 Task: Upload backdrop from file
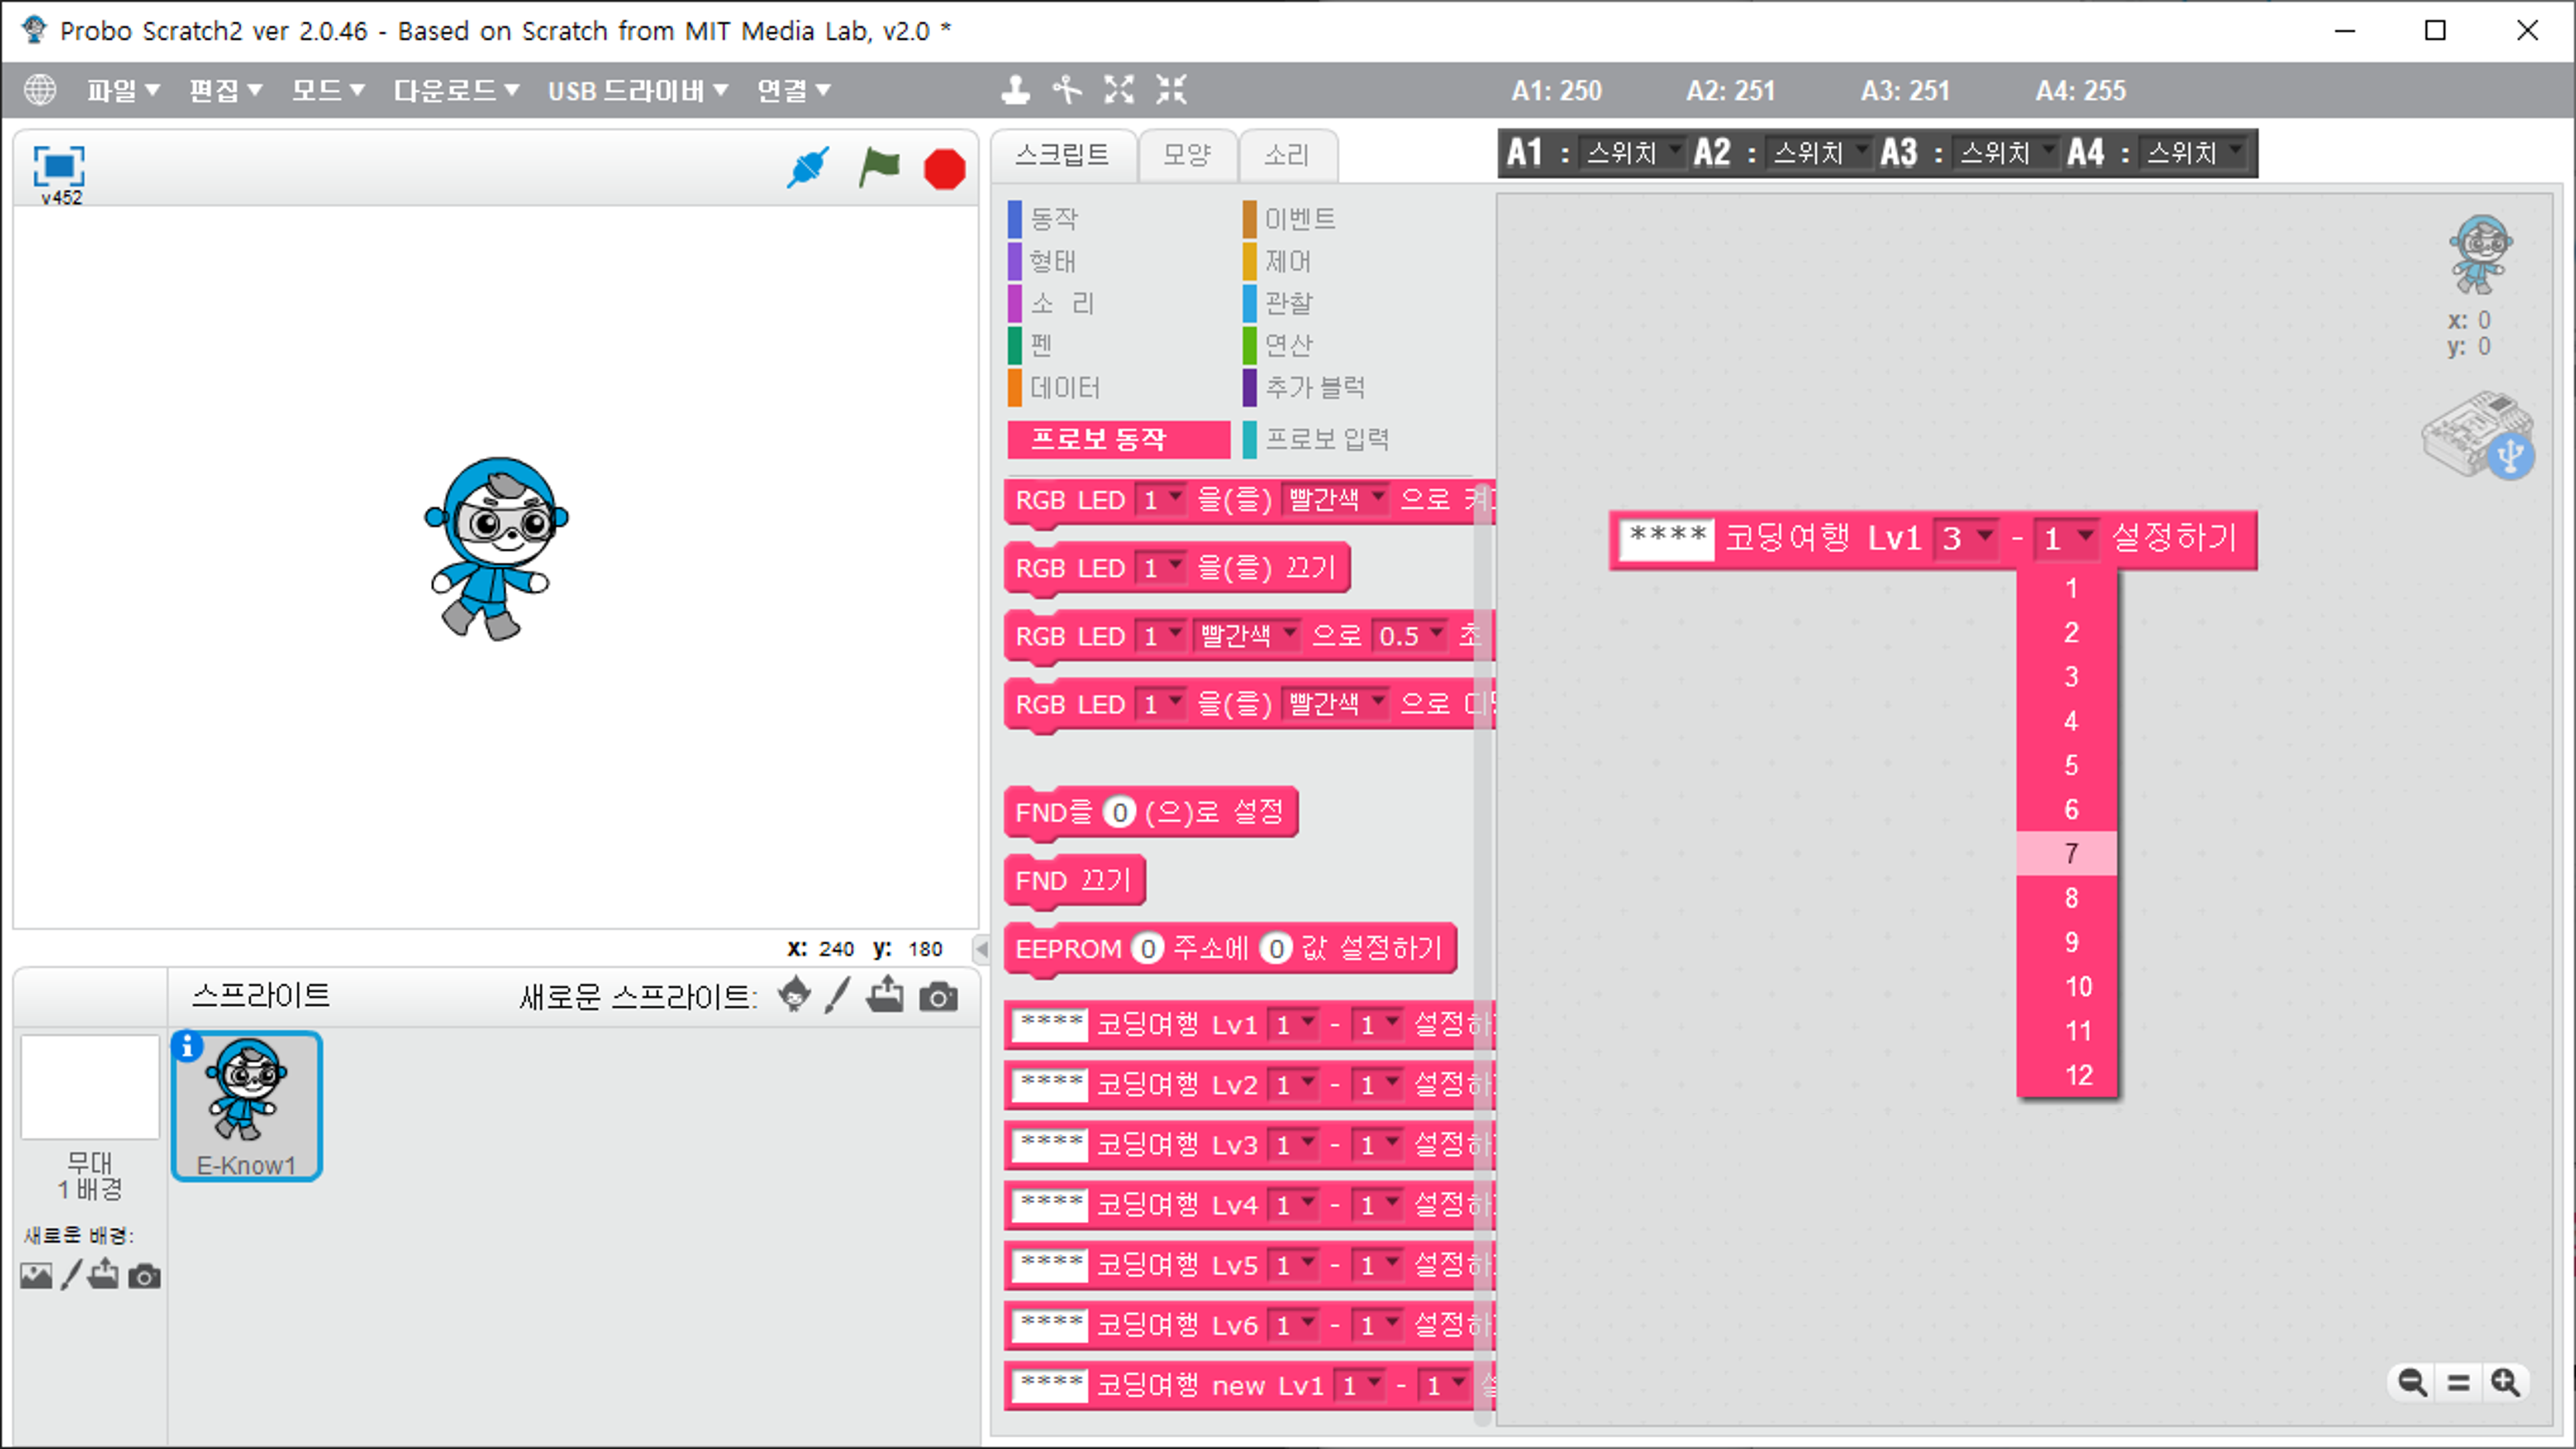click(x=103, y=1275)
